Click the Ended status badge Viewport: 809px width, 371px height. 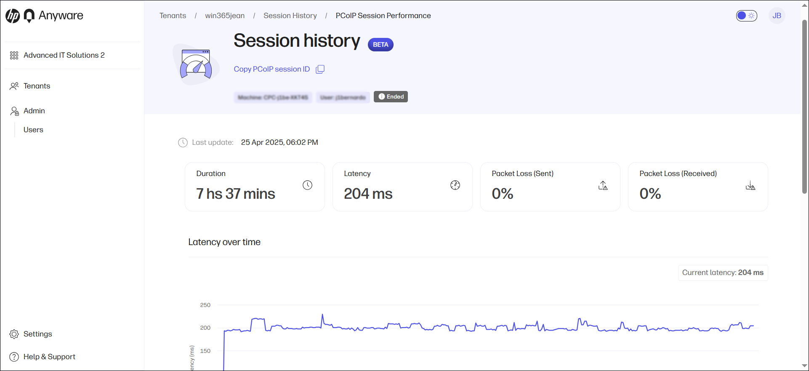point(391,96)
